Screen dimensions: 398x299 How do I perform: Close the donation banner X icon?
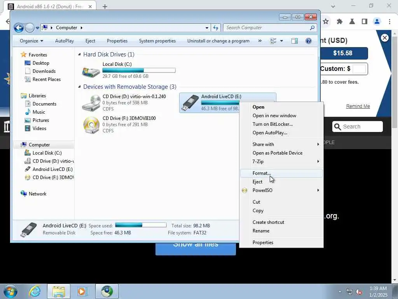pyautogui.click(x=384, y=38)
